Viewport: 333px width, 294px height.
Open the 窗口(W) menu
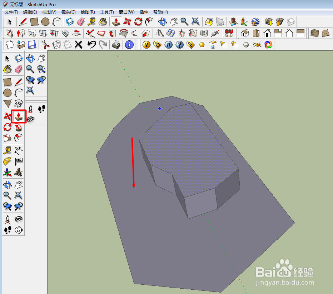(x=126, y=12)
